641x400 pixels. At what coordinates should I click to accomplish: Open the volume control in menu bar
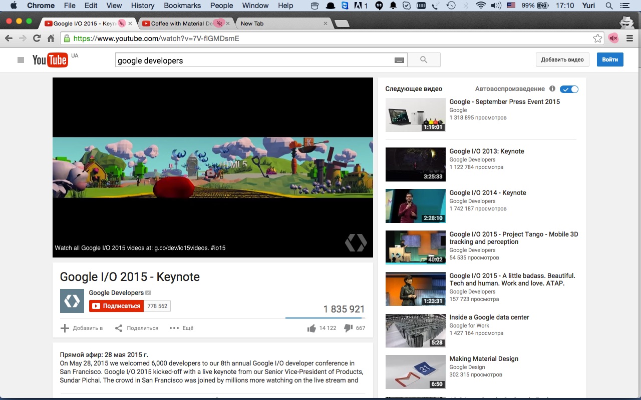[x=496, y=5]
